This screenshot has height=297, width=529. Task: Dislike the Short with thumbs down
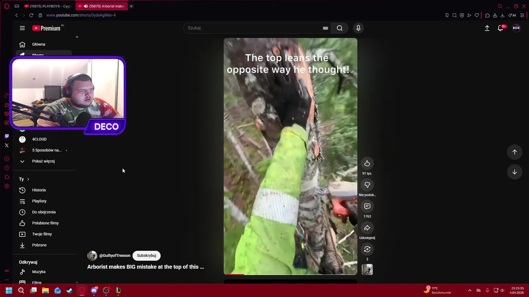(x=367, y=185)
